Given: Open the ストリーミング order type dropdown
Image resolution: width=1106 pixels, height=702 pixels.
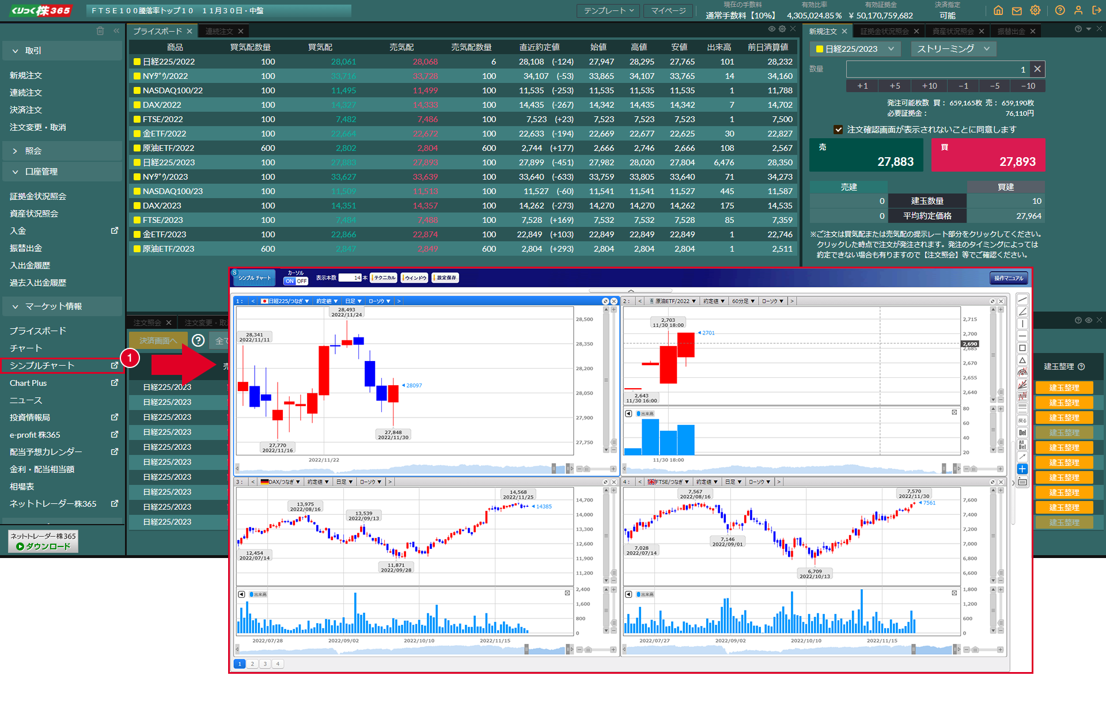Looking at the screenshot, I should 953,49.
